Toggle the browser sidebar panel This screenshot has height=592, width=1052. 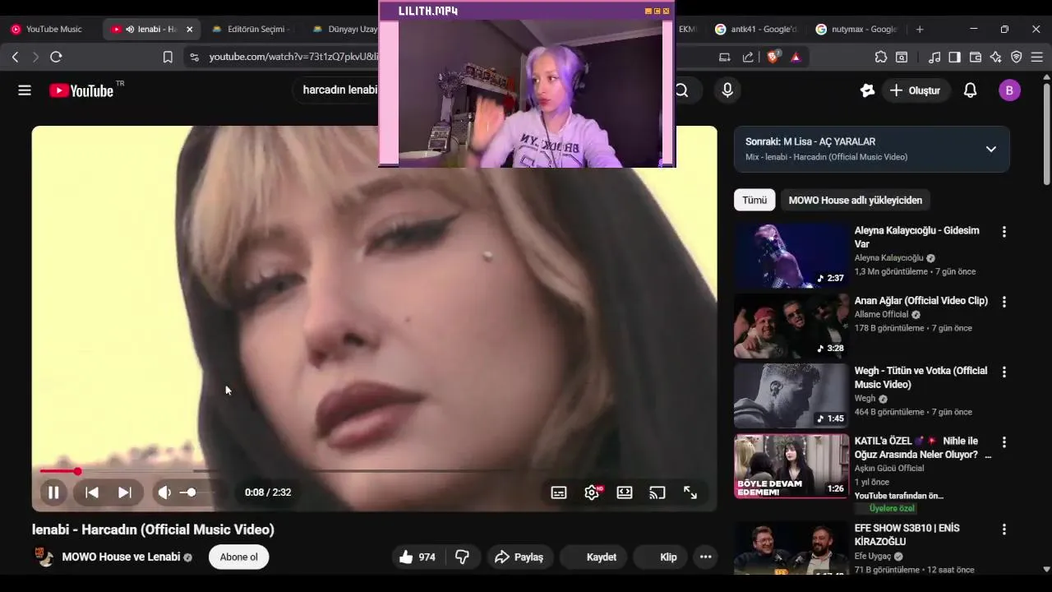click(x=954, y=57)
